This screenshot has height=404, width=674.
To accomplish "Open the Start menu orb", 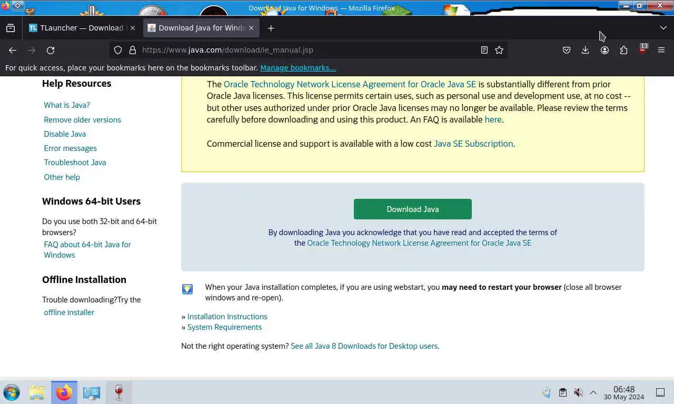I will 12,392.
